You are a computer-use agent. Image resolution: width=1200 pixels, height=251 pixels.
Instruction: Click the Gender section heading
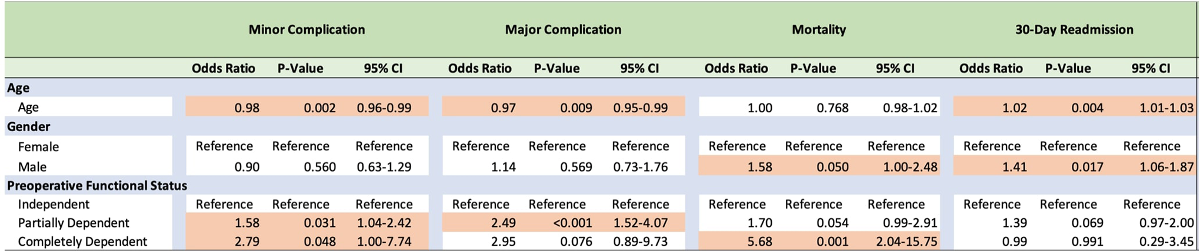coord(28,126)
